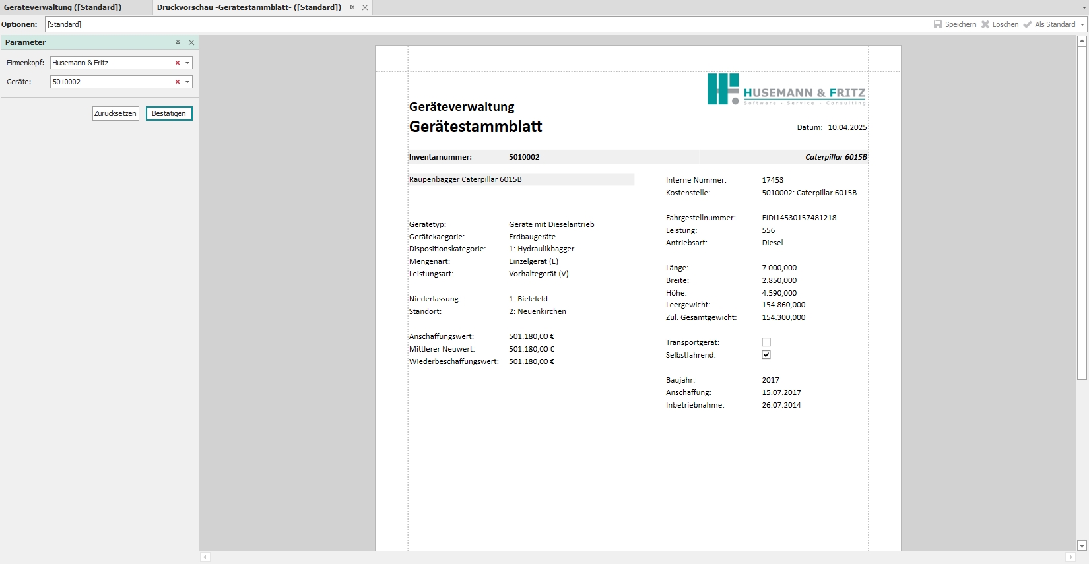
Task: Click the Gerätestammblatt heading
Action: 475,127
